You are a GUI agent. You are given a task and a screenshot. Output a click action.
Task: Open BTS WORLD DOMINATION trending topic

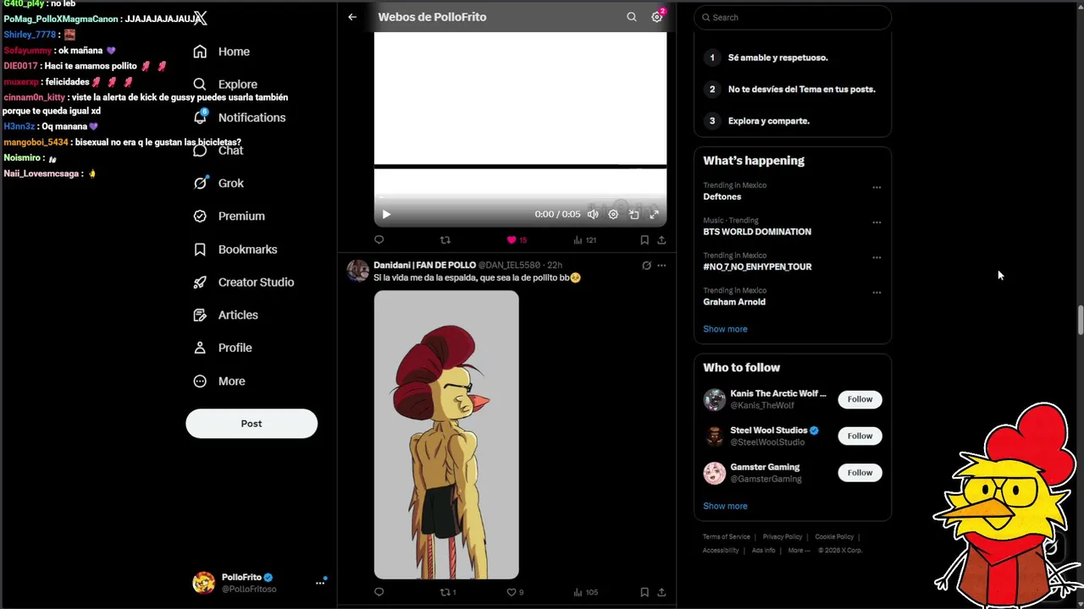coord(757,232)
